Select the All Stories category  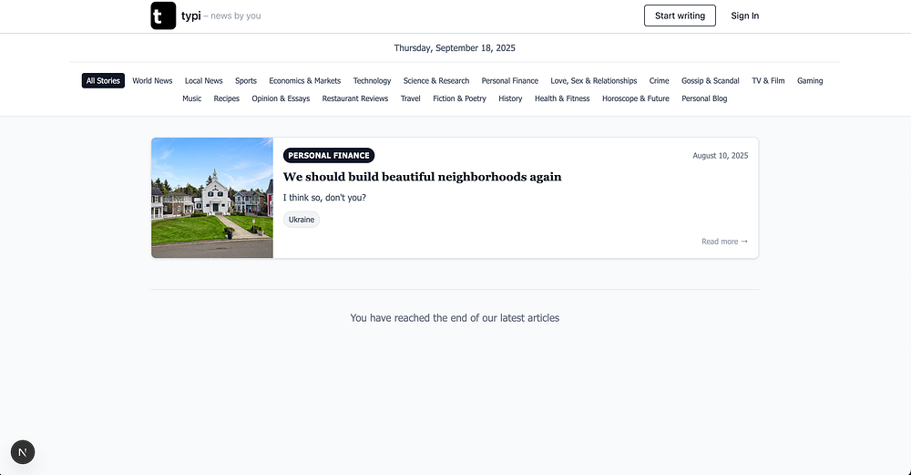pyautogui.click(x=104, y=81)
